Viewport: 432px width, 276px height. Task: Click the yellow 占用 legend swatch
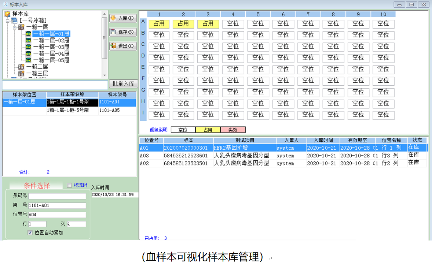pyautogui.click(x=208, y=129)
